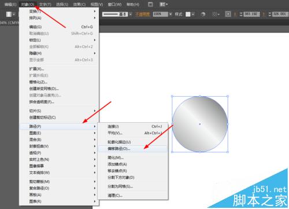This screenshot has height=209, width=289.
Task: Choose 创建渐变网格(D)... menu item
Action: click(x=59, y=89)
